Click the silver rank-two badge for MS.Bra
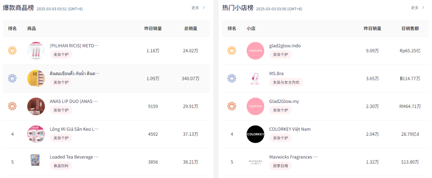 pos(232,78)
